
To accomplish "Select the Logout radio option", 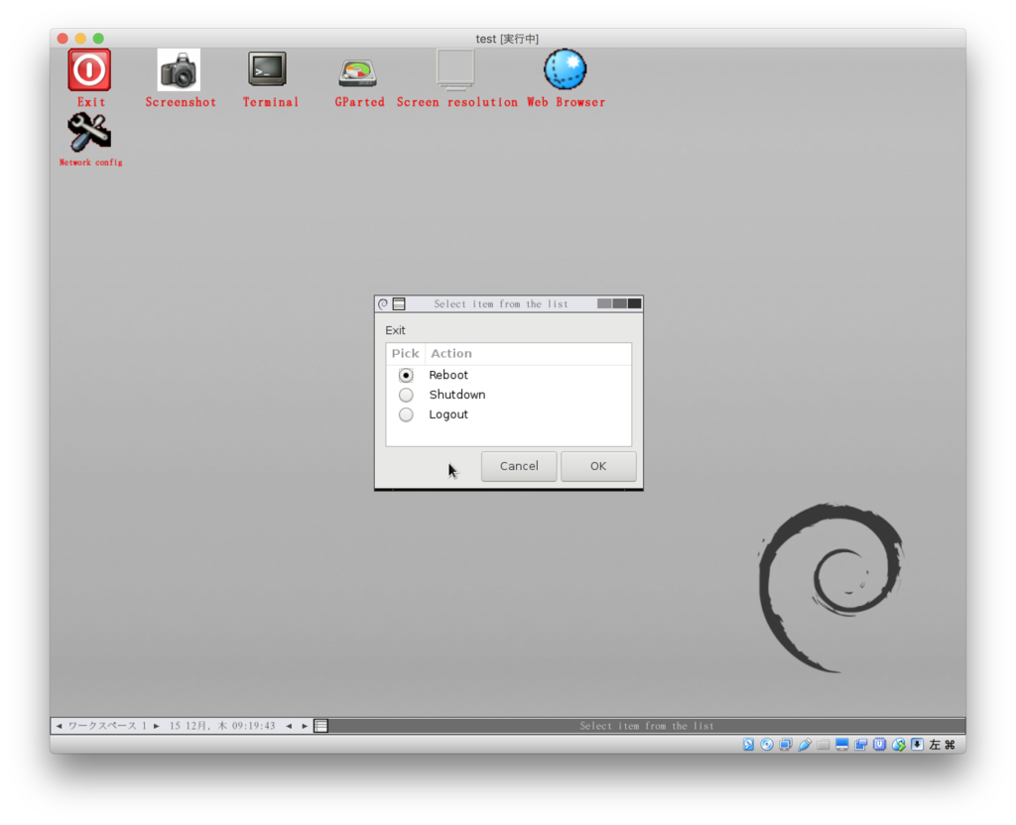I will point(406,414).
